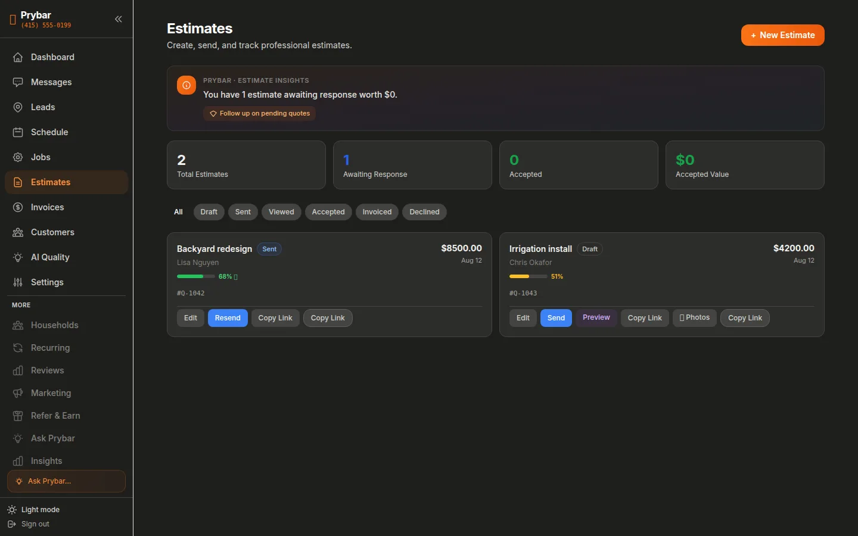
Task: Click the Customers people icon
Action: click(x=18, y=232)
